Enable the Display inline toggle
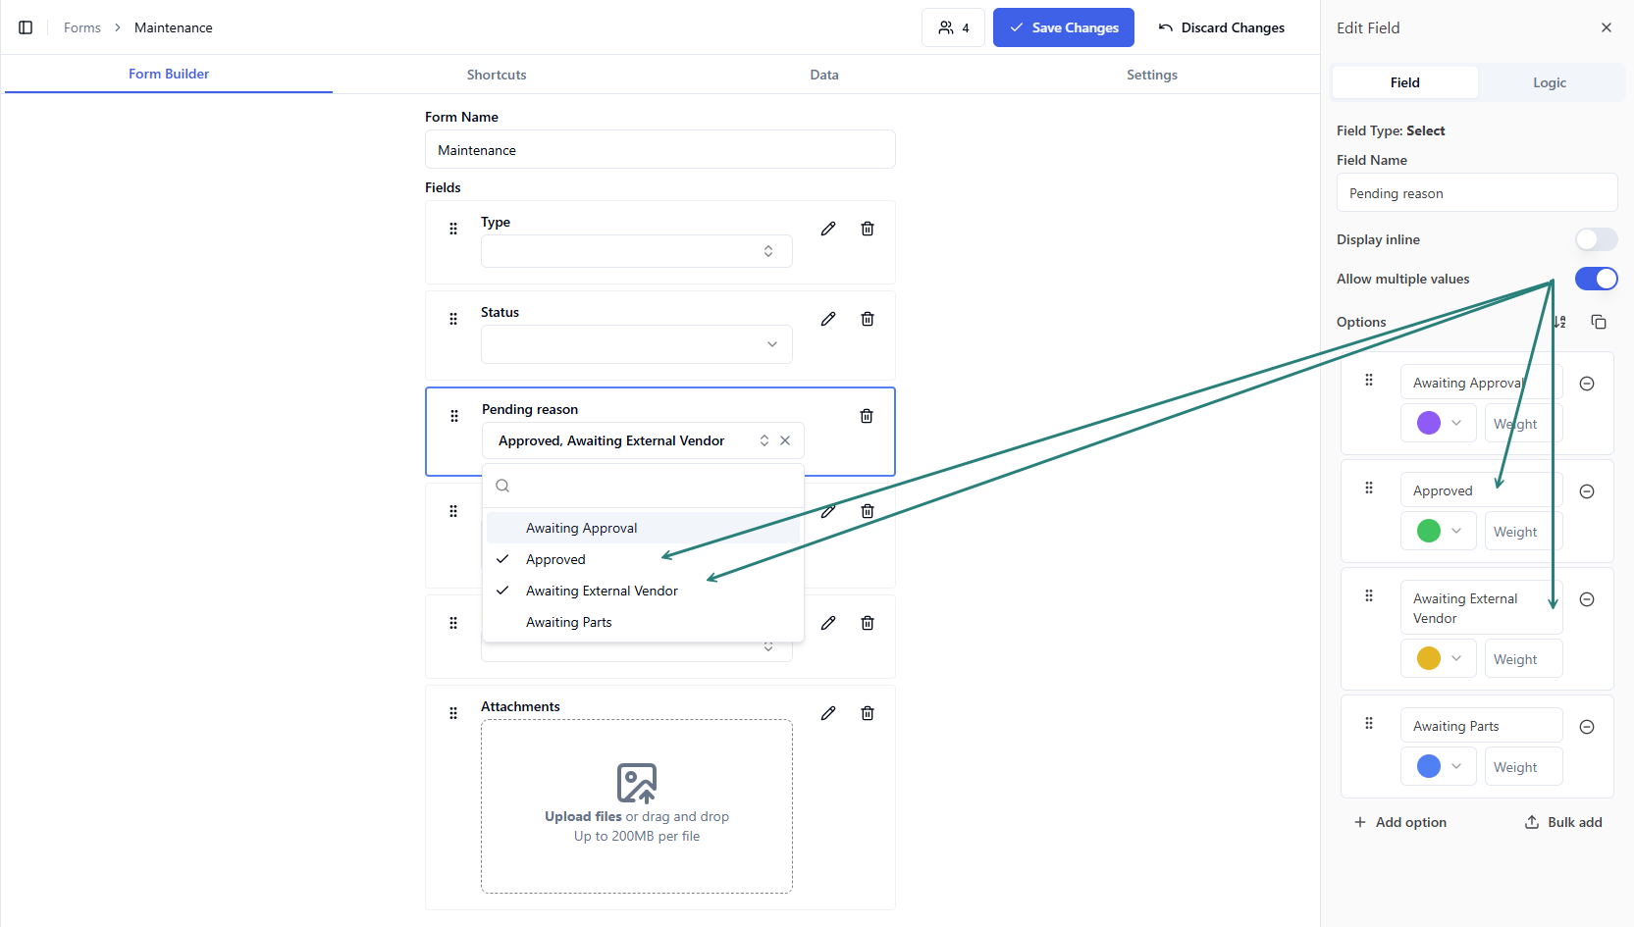Viewport: 1634px width, 927px height. pyautogui.click(x=1596, y=239)
